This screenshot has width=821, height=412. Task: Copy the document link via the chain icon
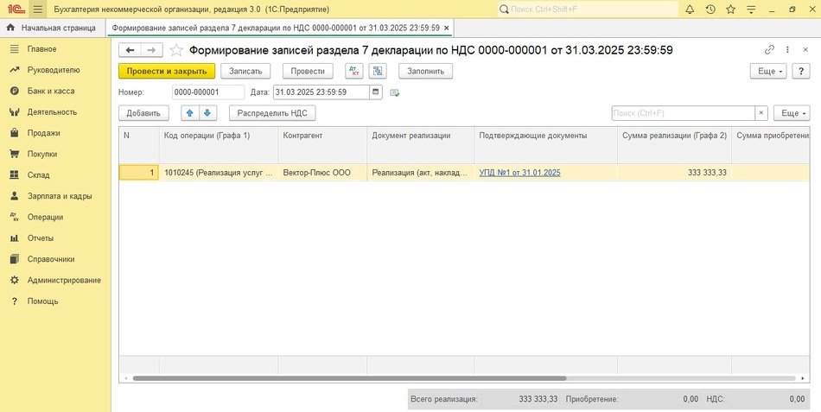769,50
